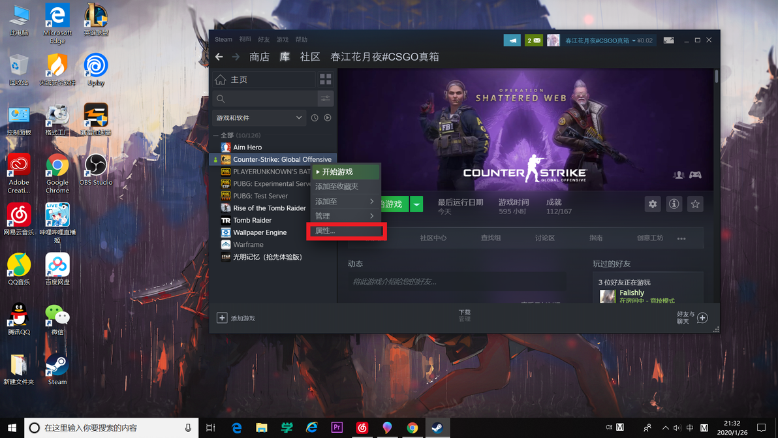Open the volume control in system tray
The width and height of the screenshot is (778, 438).
click(677, 428)
